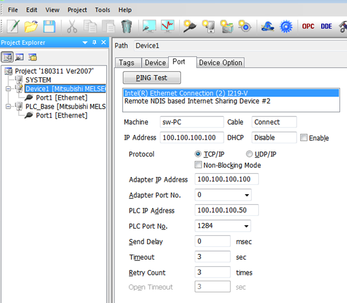
Task: Switch to the Device Option tab
Action: pyautogui.click(x=220, y=63)
